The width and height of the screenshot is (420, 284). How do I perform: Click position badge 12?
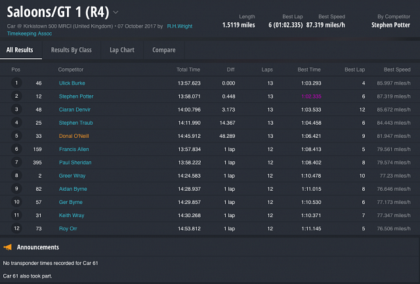click(16, 229)
